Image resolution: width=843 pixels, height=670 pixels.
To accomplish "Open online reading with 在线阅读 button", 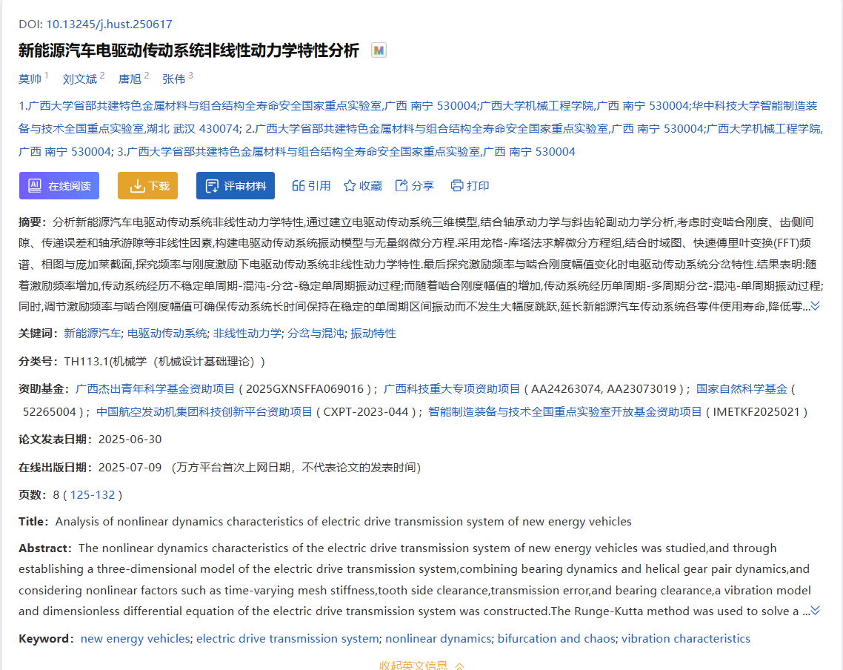I will [59, 186].
